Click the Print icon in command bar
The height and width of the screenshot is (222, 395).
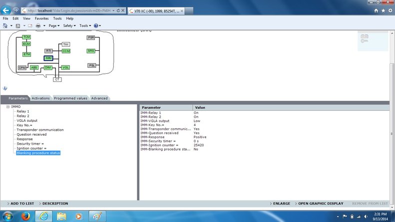click(x=38, y=25)
